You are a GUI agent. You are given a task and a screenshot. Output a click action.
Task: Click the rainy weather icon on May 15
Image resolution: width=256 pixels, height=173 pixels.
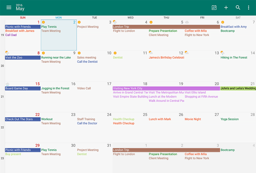7,84
